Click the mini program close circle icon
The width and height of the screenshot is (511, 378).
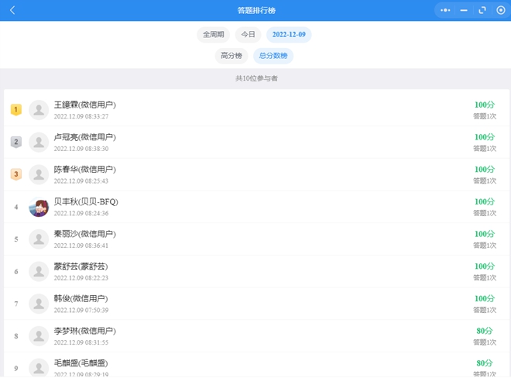pyautogui.click(x=500, y=10)
